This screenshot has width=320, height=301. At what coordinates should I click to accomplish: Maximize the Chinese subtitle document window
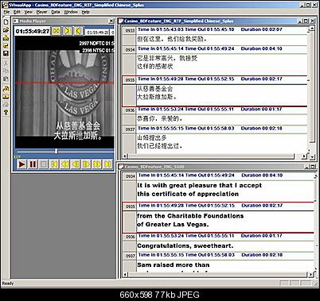pyautogui.click(x=306, y=21)
